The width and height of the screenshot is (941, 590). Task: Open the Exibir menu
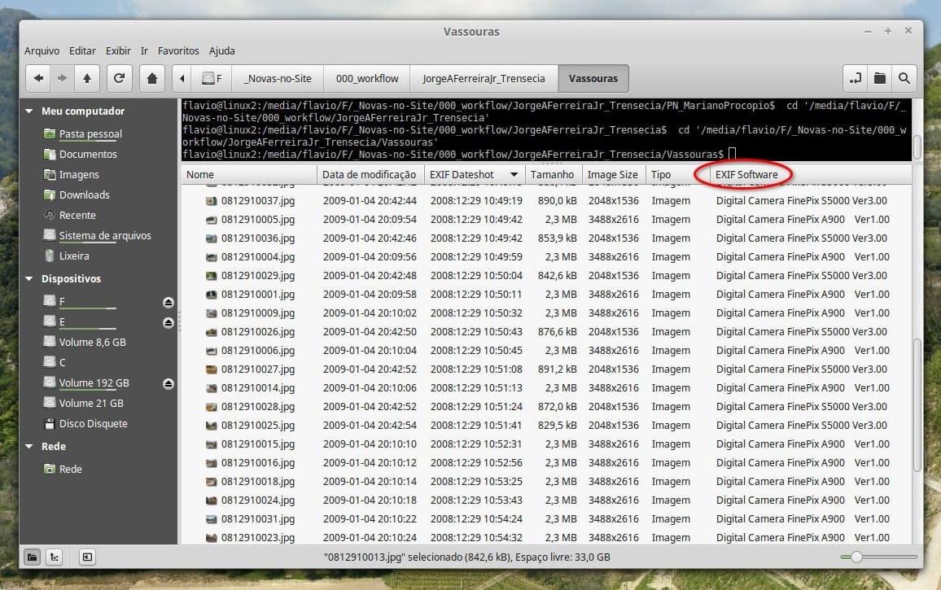pos(118,50)
